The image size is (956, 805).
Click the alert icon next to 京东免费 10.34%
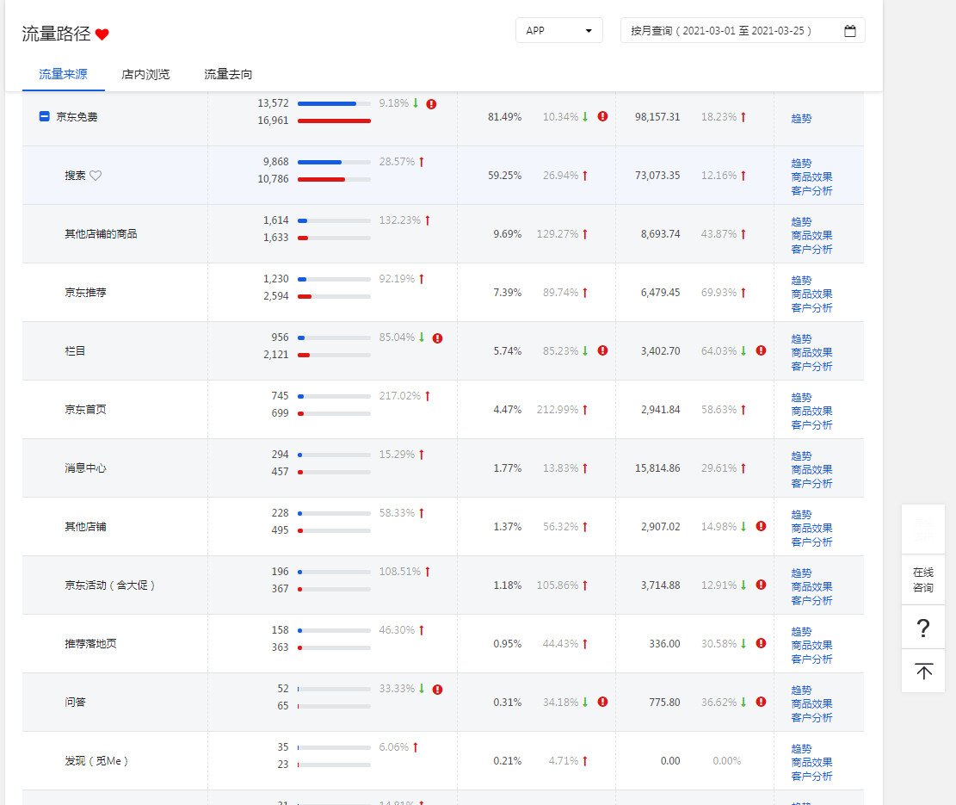click(602, 116)
